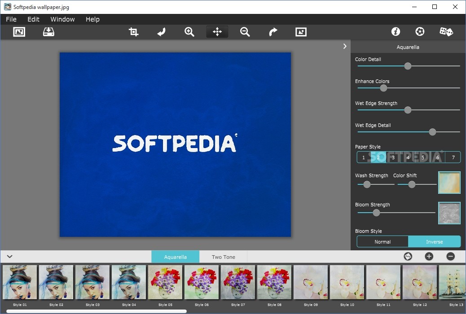Apply the Style 09 preset thumbnail
This screenshot has width=466, height=314.
311,282
